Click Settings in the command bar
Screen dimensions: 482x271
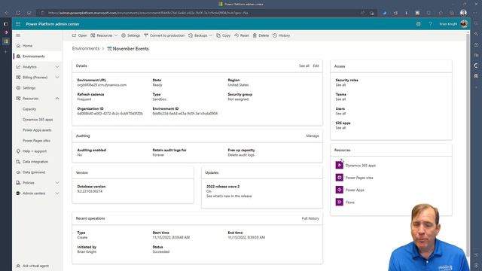coord(130,35)
